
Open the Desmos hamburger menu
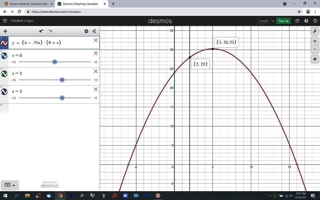(5, 21)
